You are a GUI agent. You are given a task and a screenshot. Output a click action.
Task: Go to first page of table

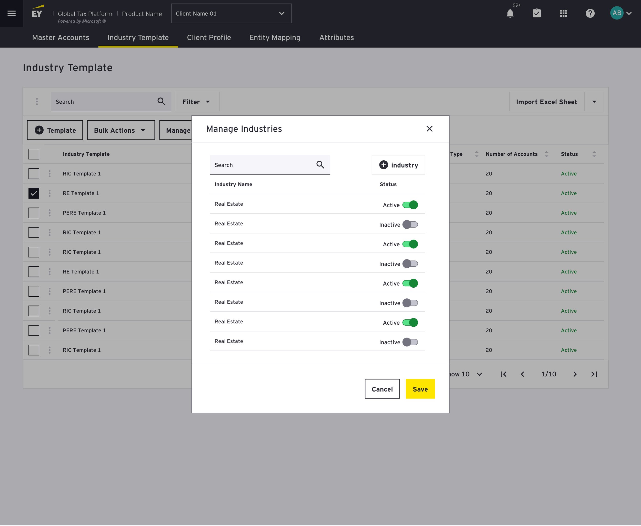pyautogui.click(x=503, y=374)
